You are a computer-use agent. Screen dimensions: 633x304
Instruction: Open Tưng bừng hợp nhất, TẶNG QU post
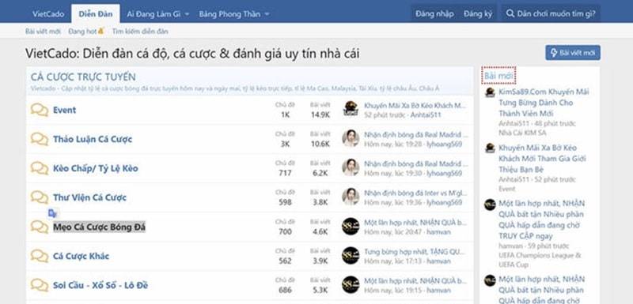[415, 252]
